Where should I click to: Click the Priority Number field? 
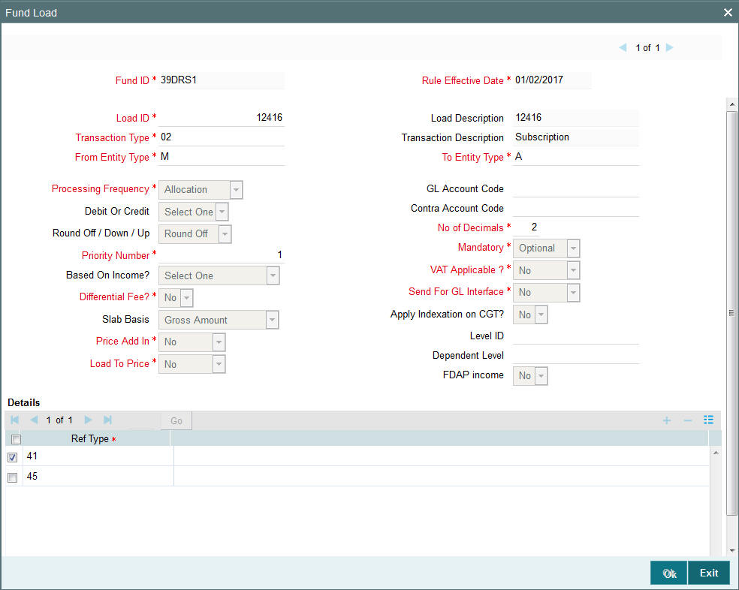[222, 255]
